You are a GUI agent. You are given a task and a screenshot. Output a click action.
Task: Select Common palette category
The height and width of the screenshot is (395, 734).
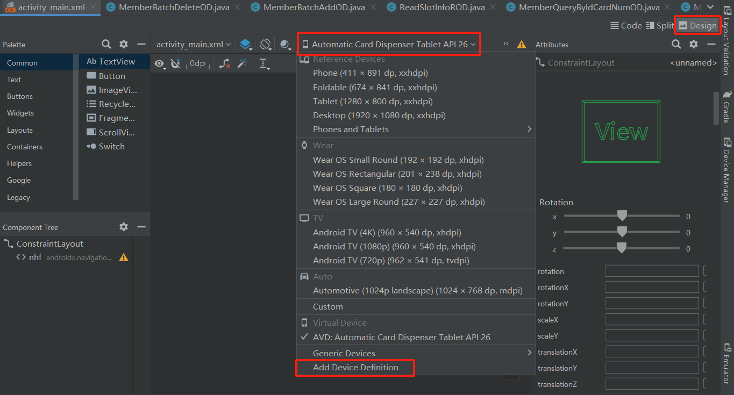(37, 63)
